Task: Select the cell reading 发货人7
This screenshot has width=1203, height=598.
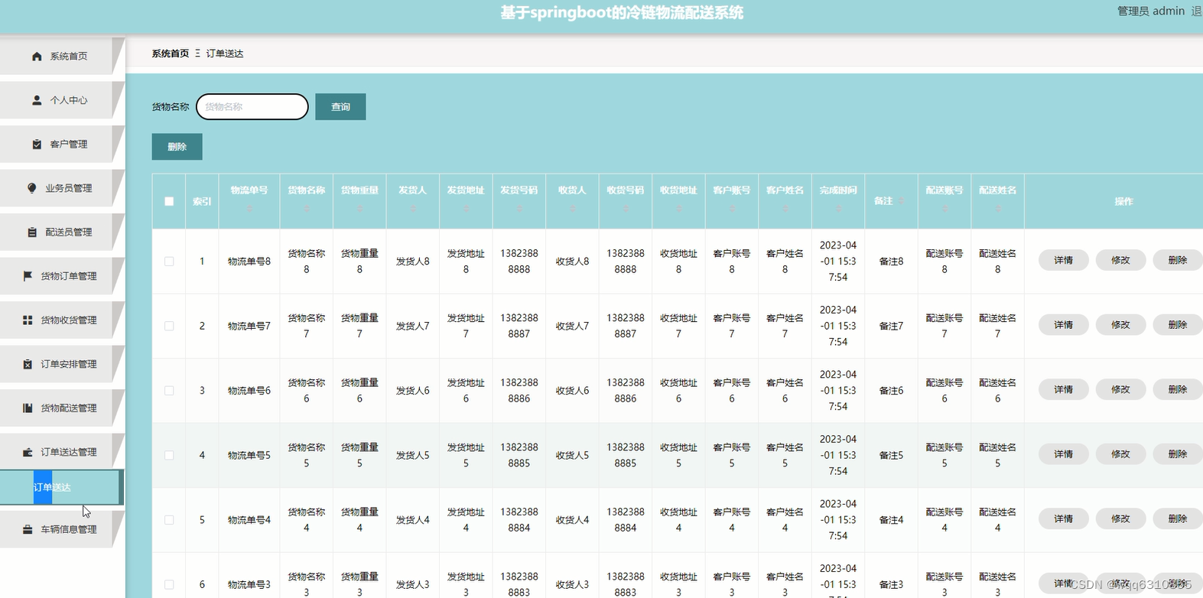Action: tap(413, 326)
